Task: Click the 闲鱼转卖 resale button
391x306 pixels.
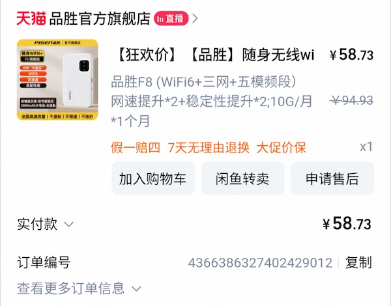Action: click(x=242, y=178)
